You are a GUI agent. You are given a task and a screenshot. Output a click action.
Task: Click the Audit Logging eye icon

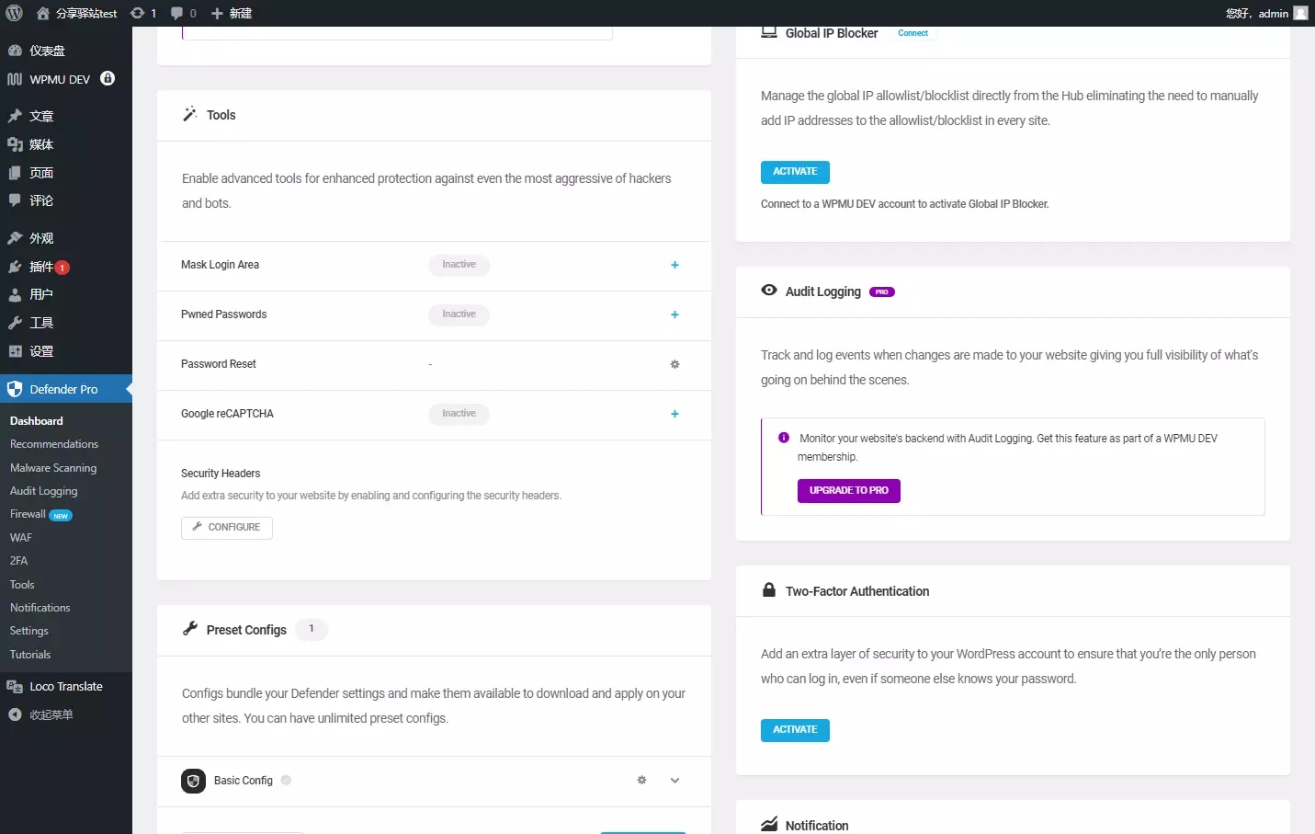(x=769, y=291)
